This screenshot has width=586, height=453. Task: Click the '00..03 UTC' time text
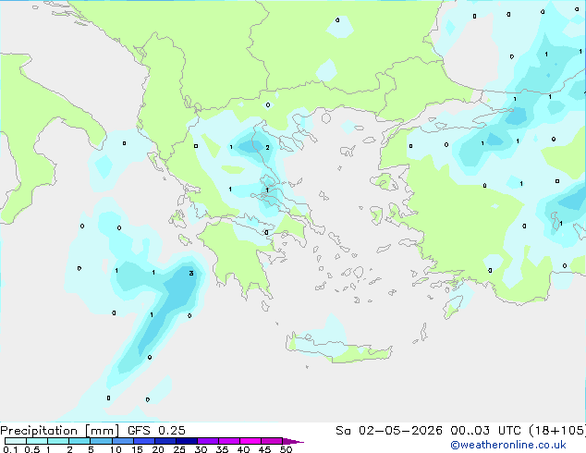pos(485,431)
